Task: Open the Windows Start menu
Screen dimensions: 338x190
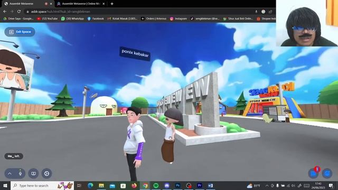Action: [x=5, y=185]
